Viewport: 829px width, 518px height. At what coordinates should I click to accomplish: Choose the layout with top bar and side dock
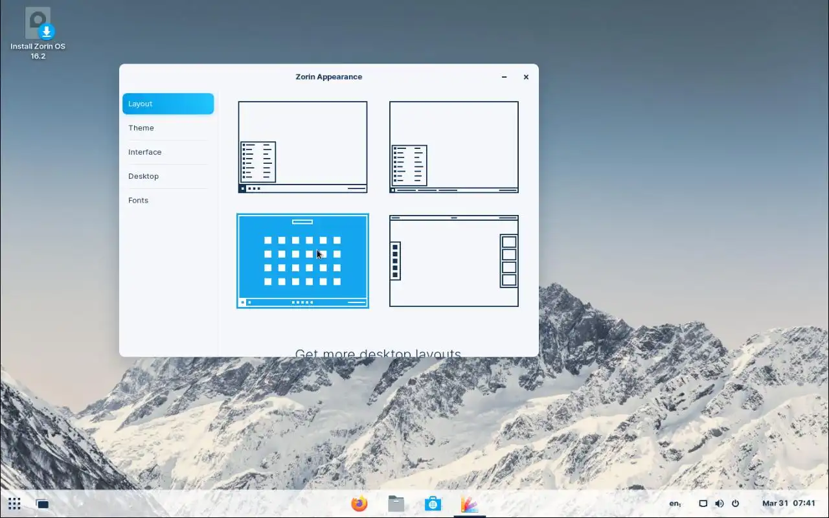(454, 261)
